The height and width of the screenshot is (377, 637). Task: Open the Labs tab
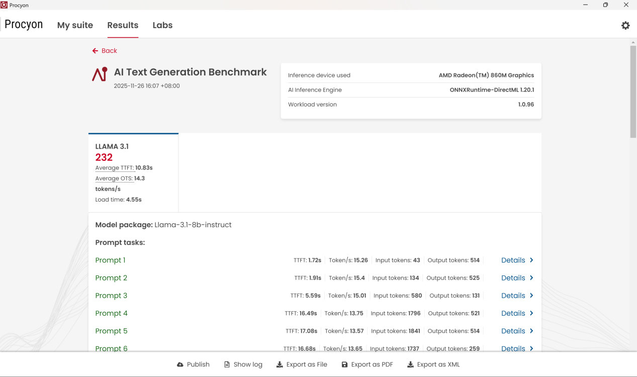pos(162,25)
